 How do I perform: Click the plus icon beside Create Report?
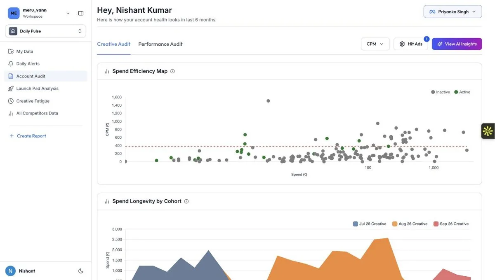coord(12,136)
